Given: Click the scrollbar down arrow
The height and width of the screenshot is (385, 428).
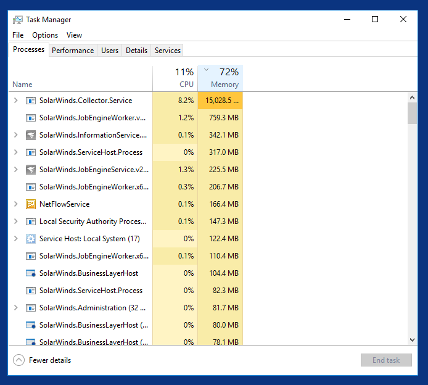Looking at the screenshot, I should (412, 340).
